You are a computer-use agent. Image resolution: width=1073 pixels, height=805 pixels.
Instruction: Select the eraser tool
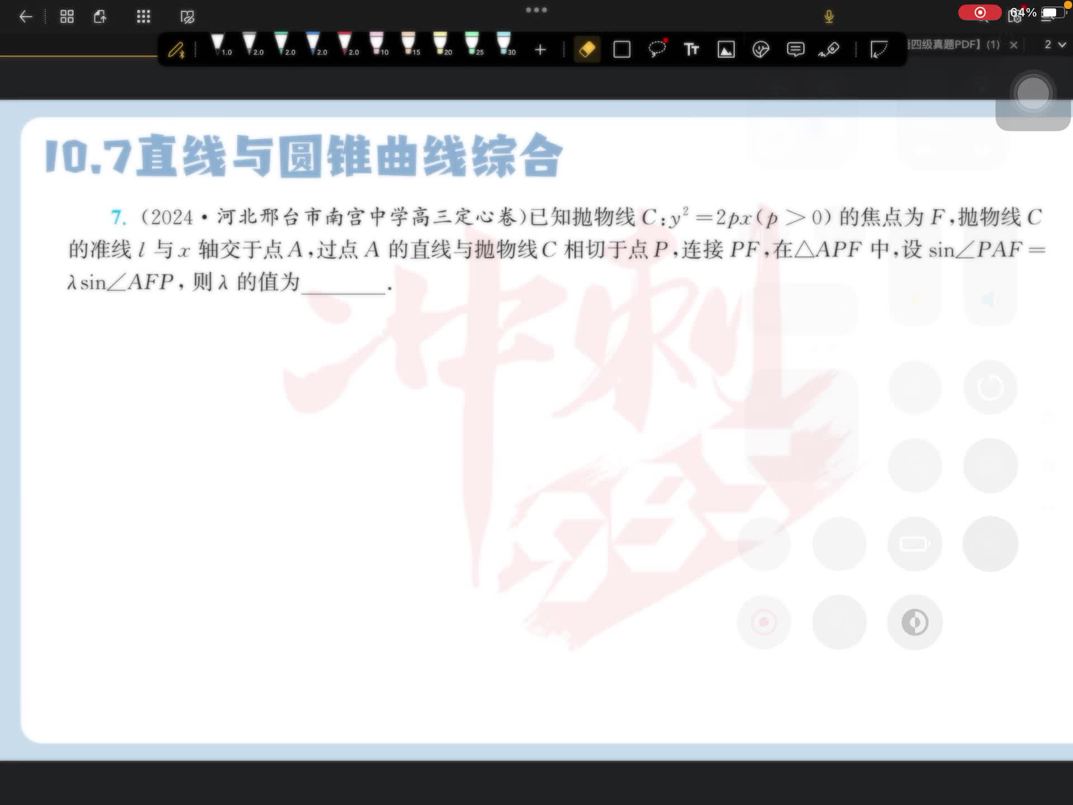coord(587,50)
